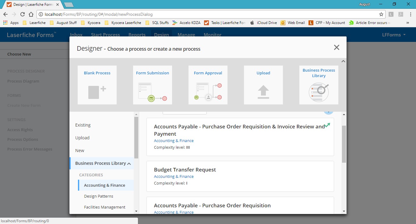416x224 pixels.
Task: Click the PDF extension icon
Action: tap(401, 14)
